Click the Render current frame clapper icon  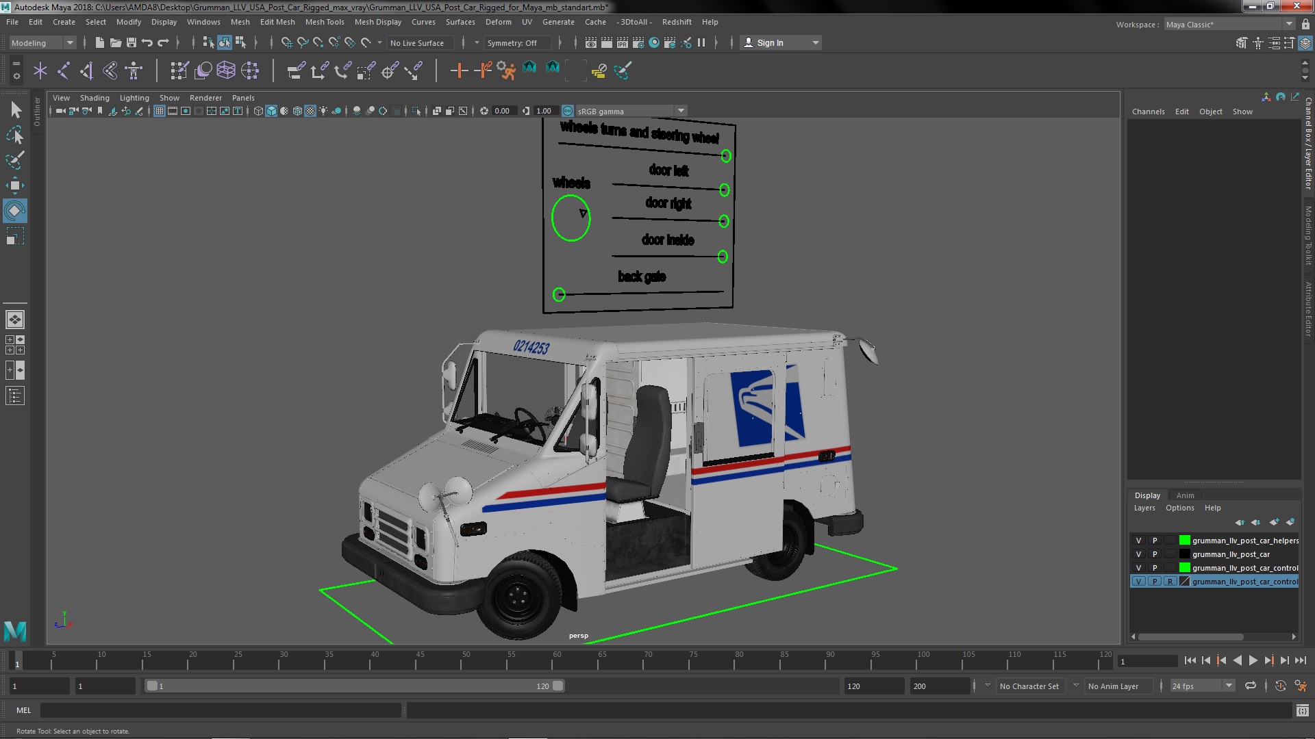tap(606, 42)
